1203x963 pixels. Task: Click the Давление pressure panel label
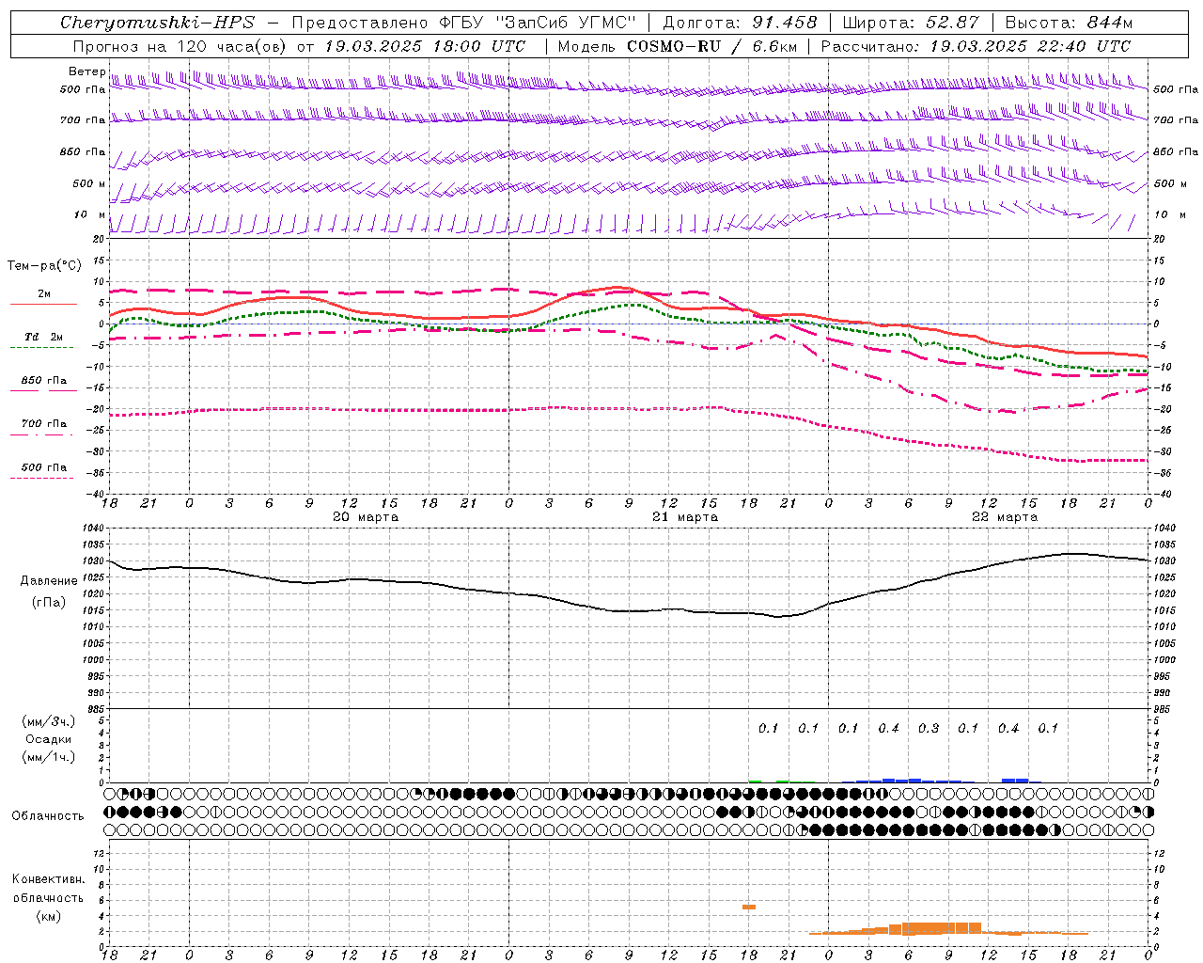point(49,581)
